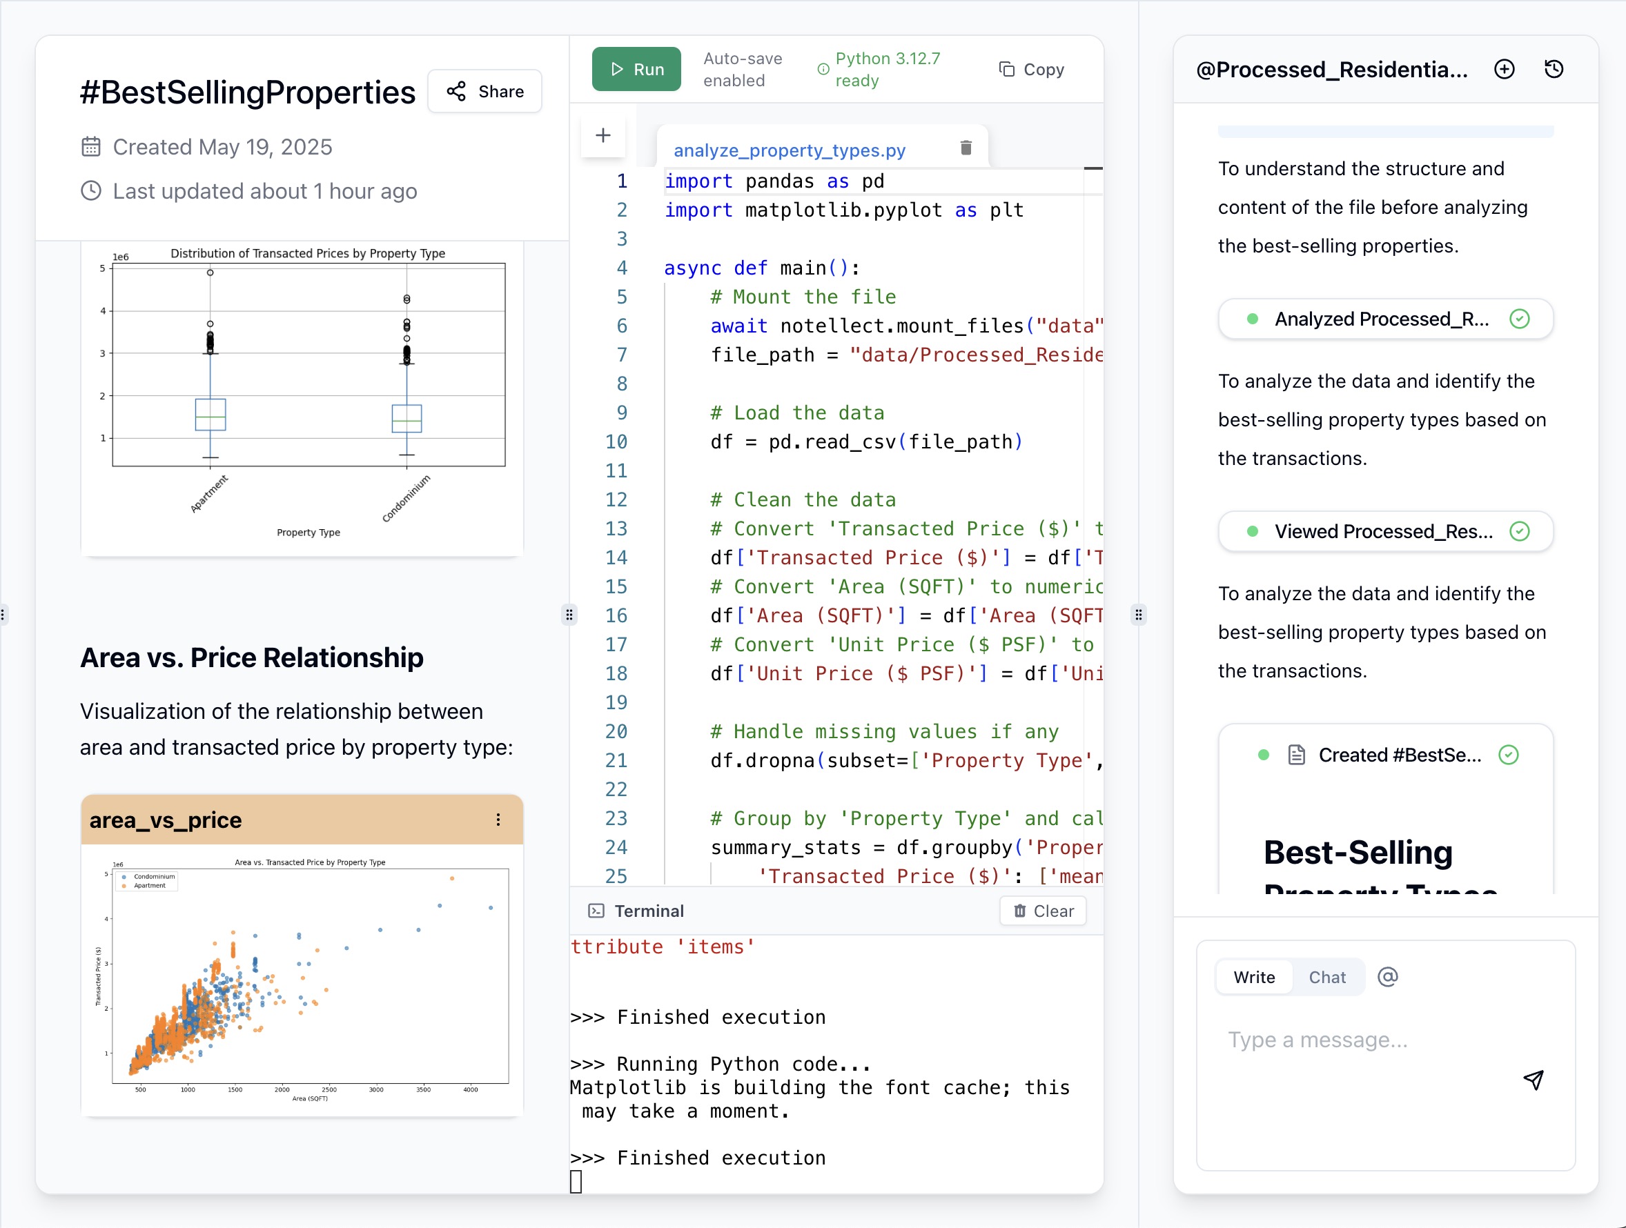Share the #BestSellingProperties document
This screenshot has width=1626, height=1228.
[485, 91]
